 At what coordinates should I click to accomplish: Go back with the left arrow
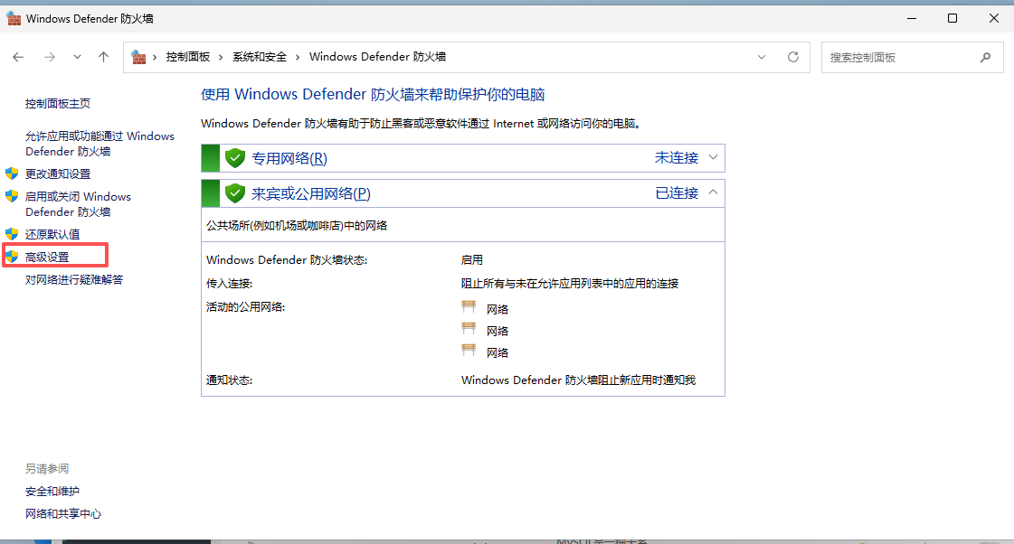click(x=18, y=57)
